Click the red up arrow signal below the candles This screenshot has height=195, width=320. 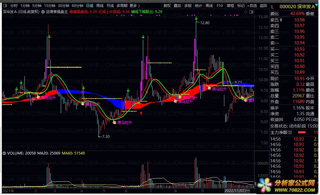(x=141, y=113)
